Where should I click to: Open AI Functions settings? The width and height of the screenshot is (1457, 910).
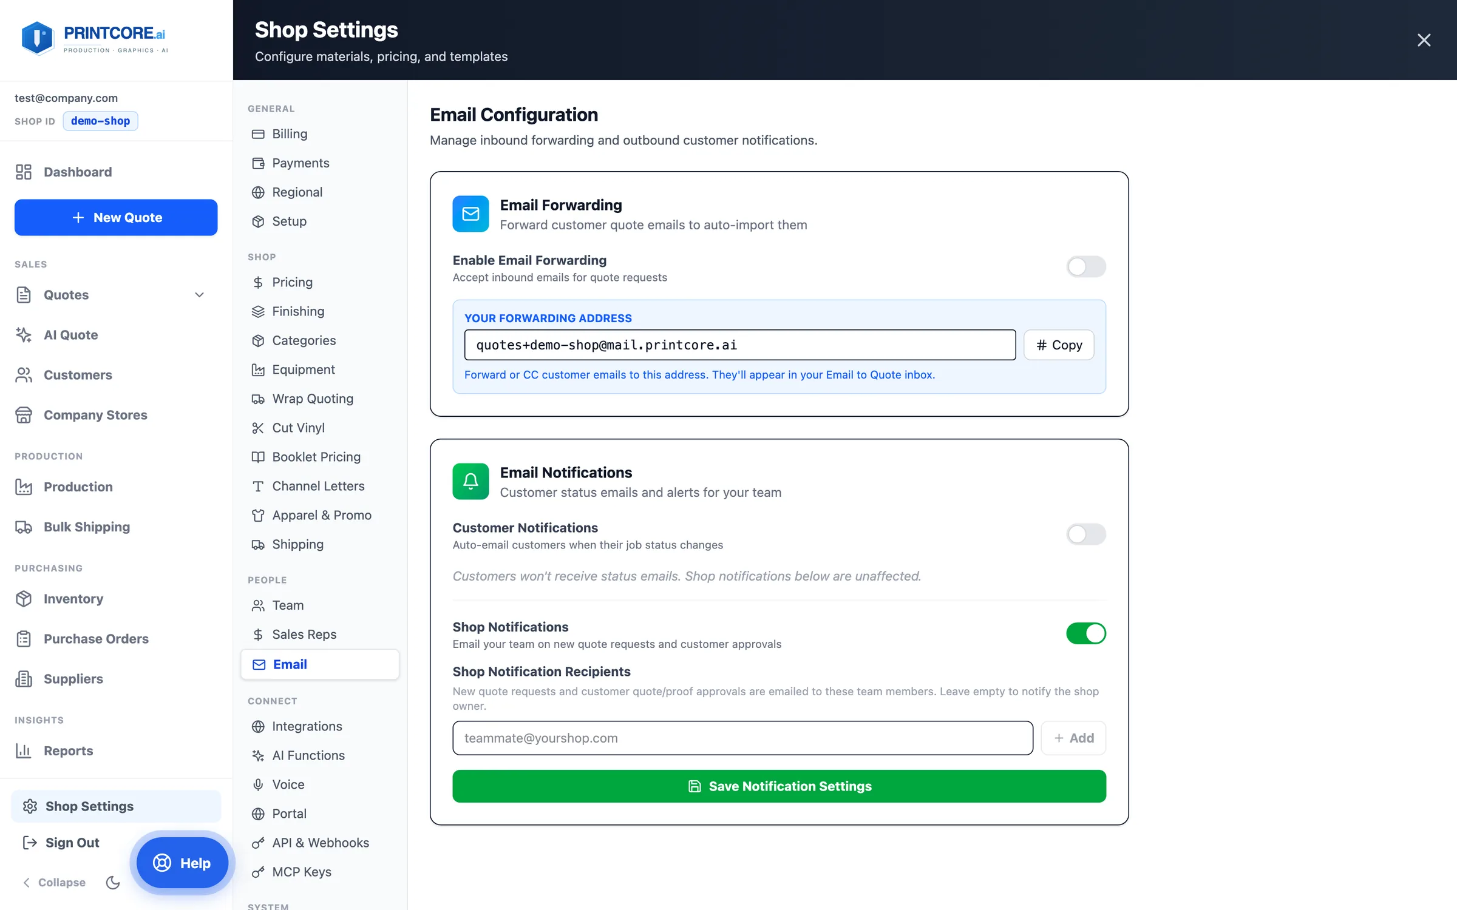coord(320,755)
